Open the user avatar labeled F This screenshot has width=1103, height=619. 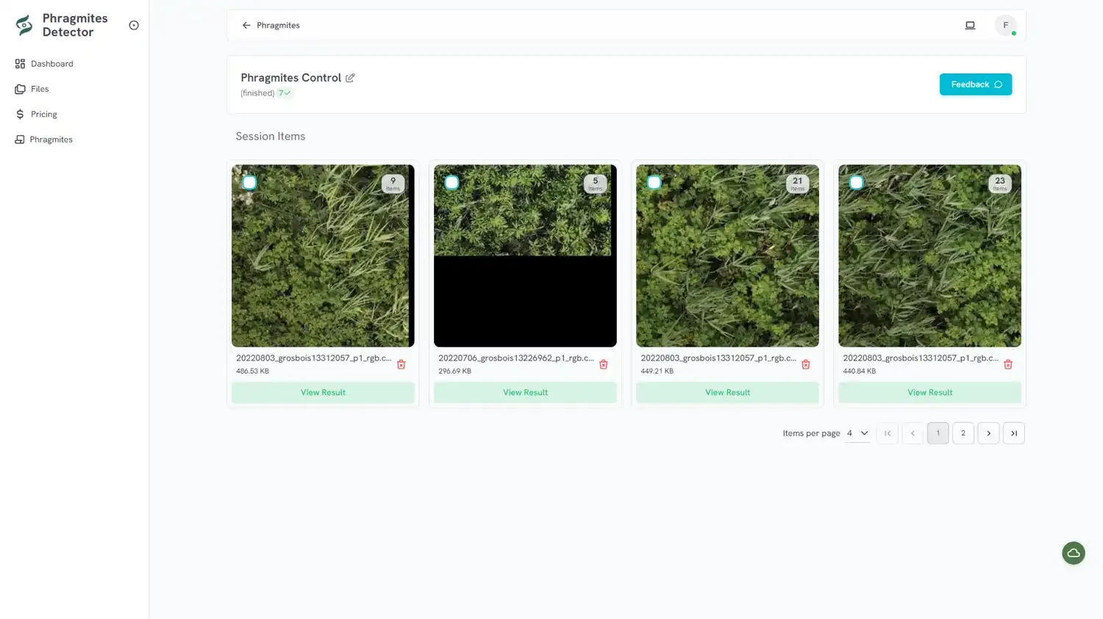tap(1005, 25)
